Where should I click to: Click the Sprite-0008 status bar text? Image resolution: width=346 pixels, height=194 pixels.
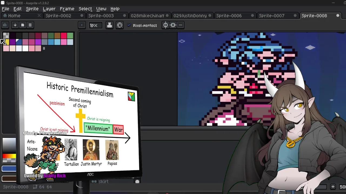16,187
